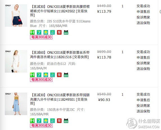Open the 高腰捏褶裙裤式牛仔短裤 product title link

60,11
